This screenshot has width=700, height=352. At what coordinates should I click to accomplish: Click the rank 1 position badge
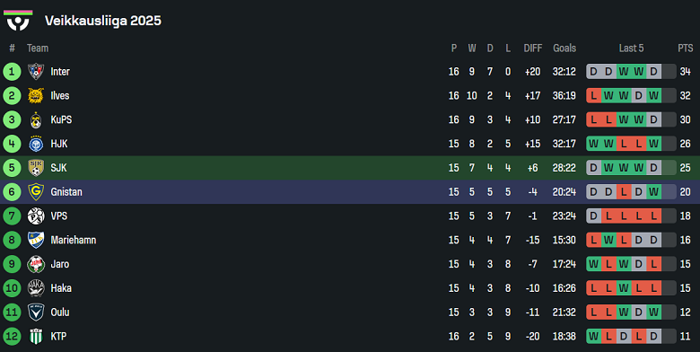(x=12, y=72)
